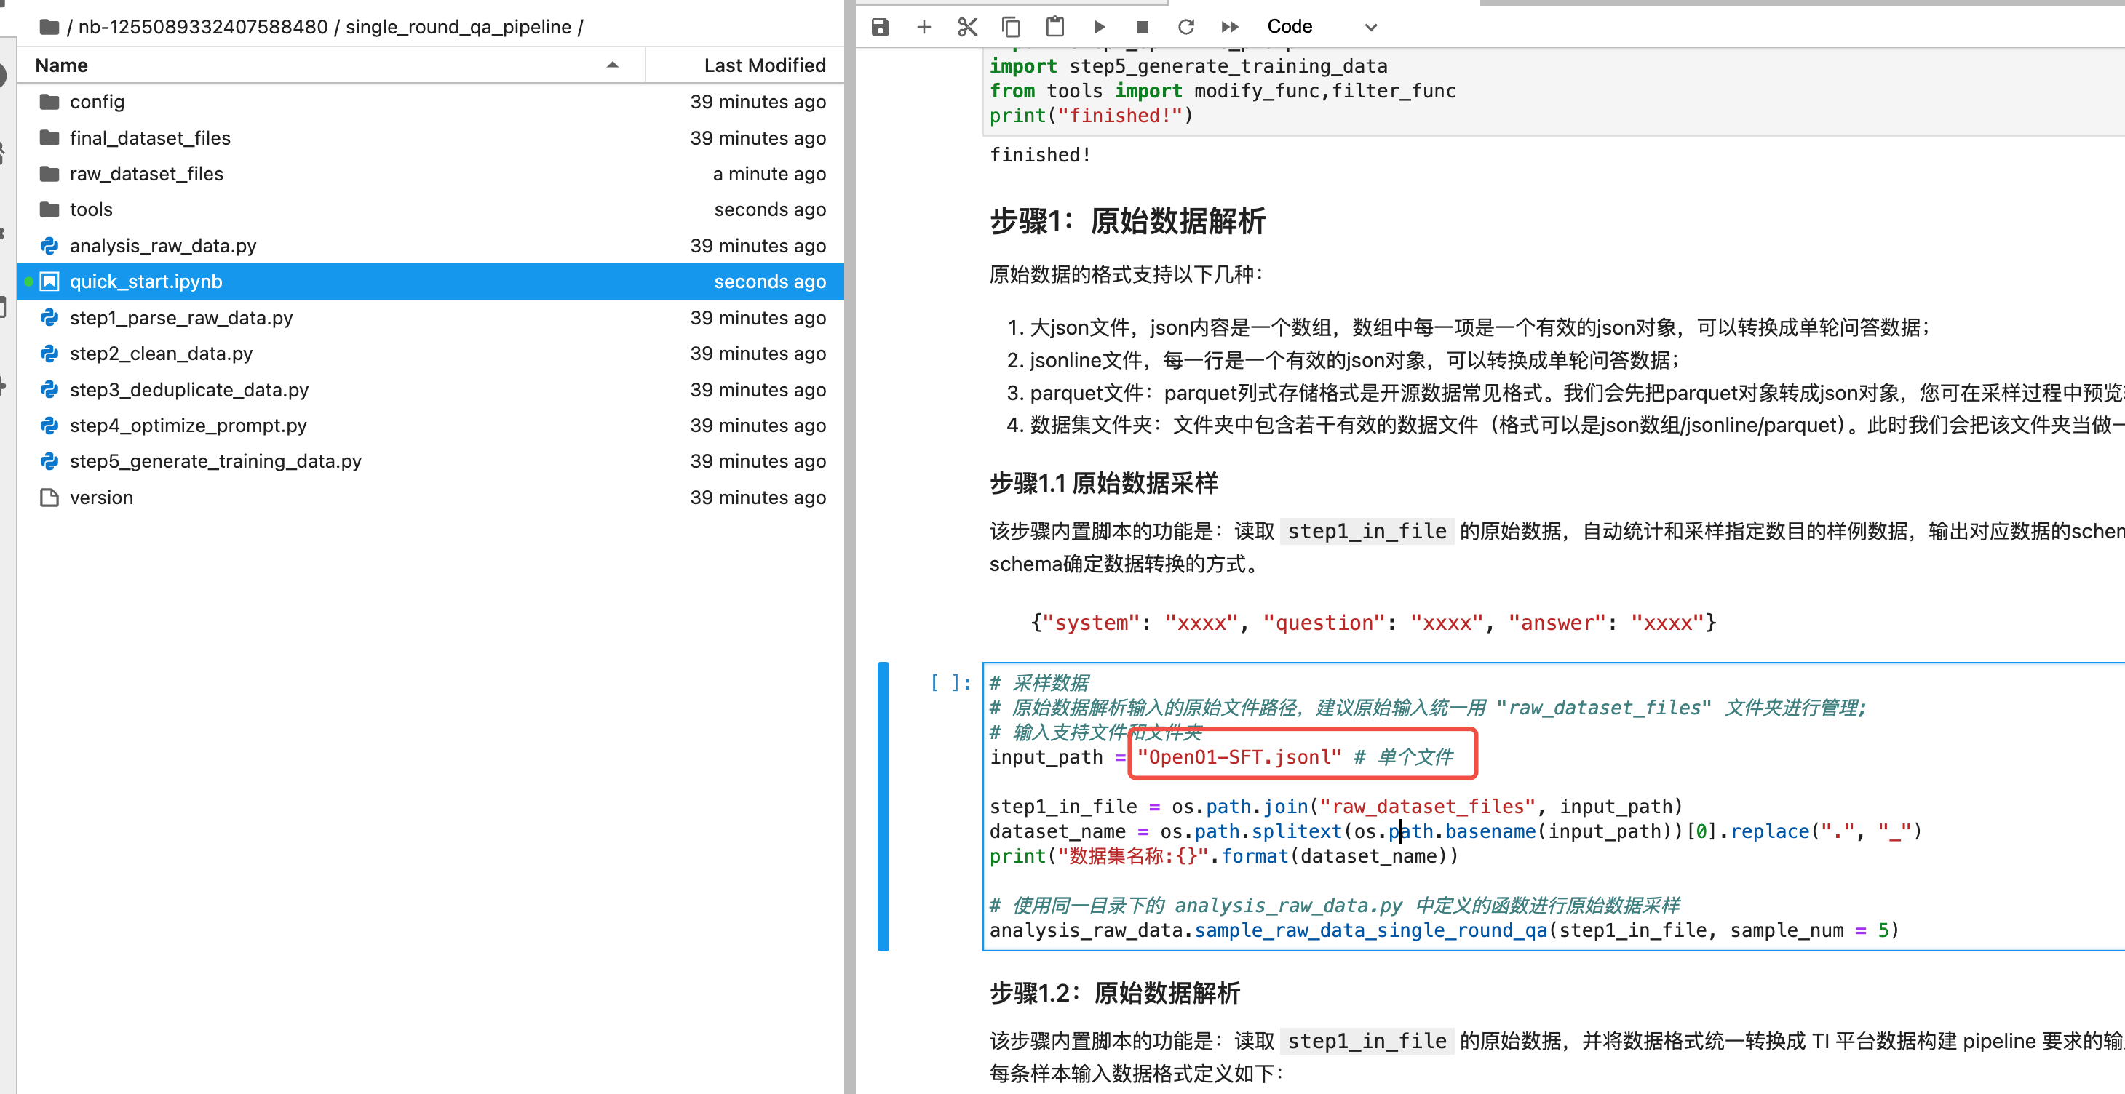2125x1094 pixels.
Task: Click the tools folder in file browser
Action: [91, 210]
